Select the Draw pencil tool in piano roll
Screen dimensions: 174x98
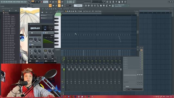[66, 11]
